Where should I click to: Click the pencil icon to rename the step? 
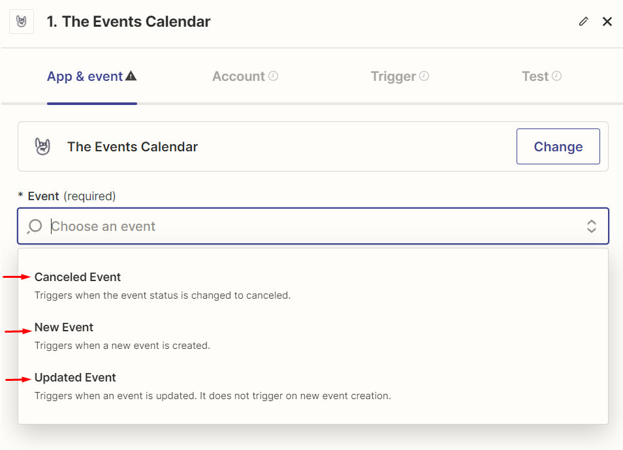(x=583, y=22)
